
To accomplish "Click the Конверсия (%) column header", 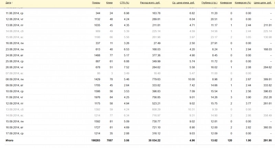I will tap(243, 3).
